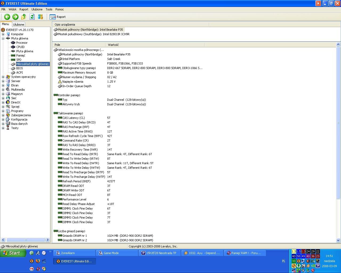341x273 pixels.
Task: Open the Plik menu
Action: coord(3,9)
